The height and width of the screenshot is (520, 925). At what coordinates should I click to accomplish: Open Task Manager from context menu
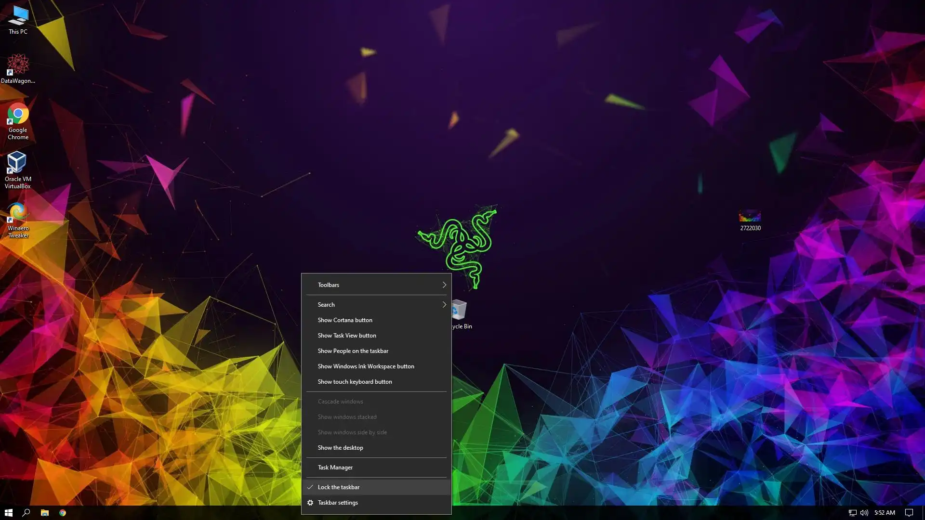pyautogui.click(x=335, y=467)
